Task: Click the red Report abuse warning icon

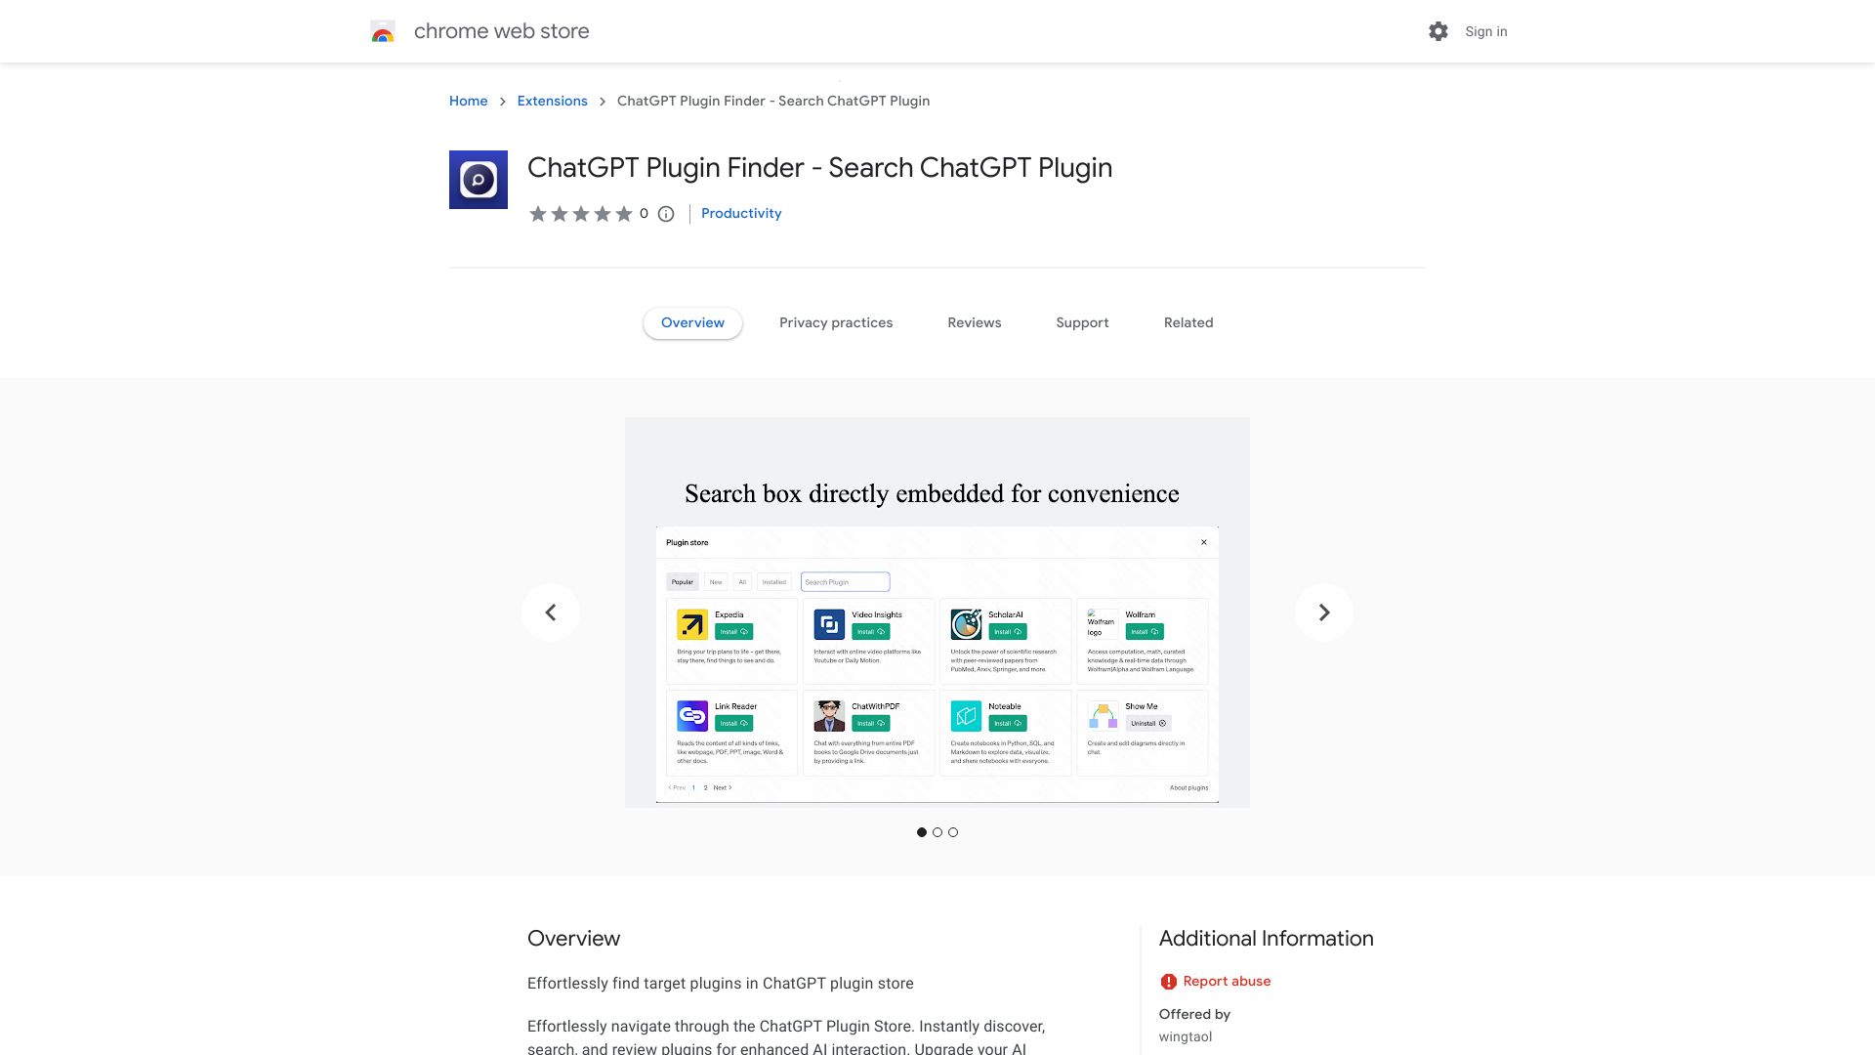Action: [x=1170, y=981]
